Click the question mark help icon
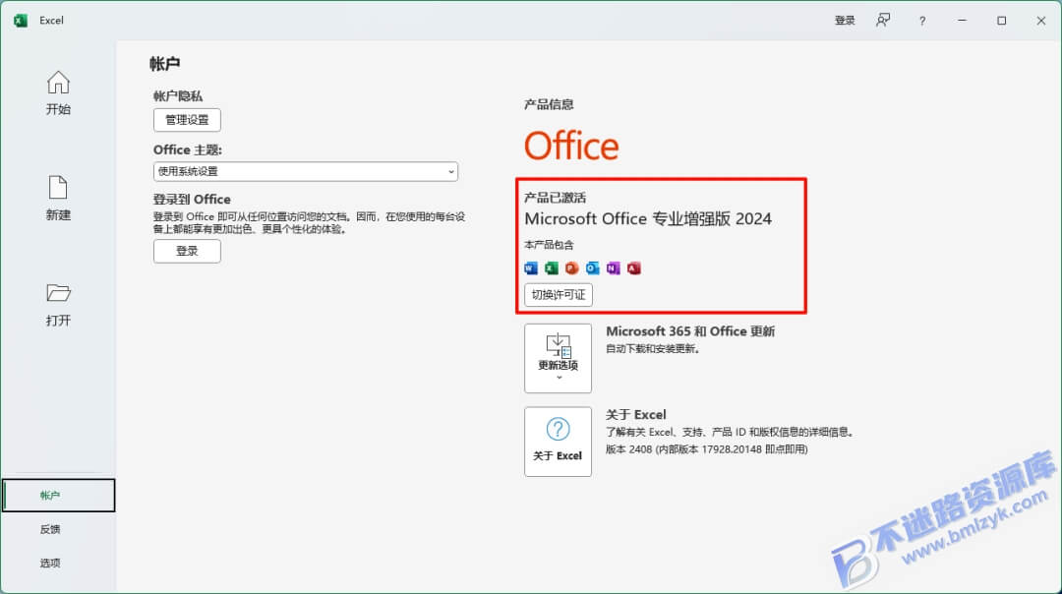This screenshot has height=594, width=1062. click(x=921, y=21)
